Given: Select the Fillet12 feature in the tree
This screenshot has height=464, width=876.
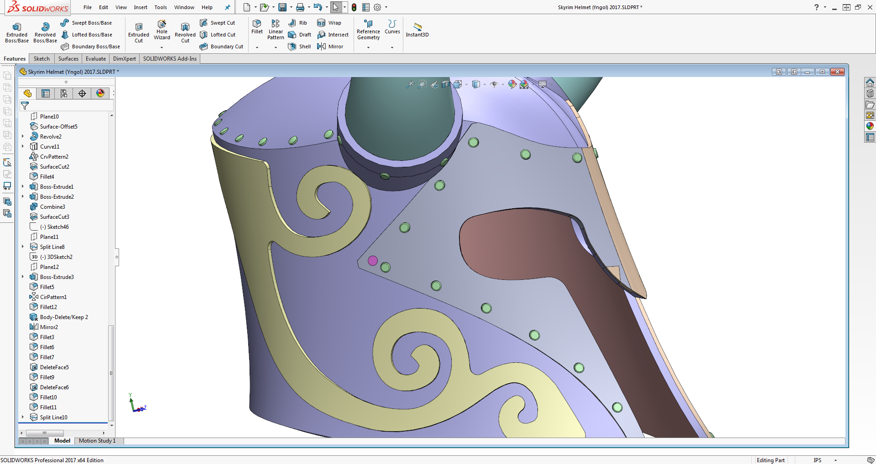Looking at the screenshot, I should pyautogui.click(x=43, y=307).
